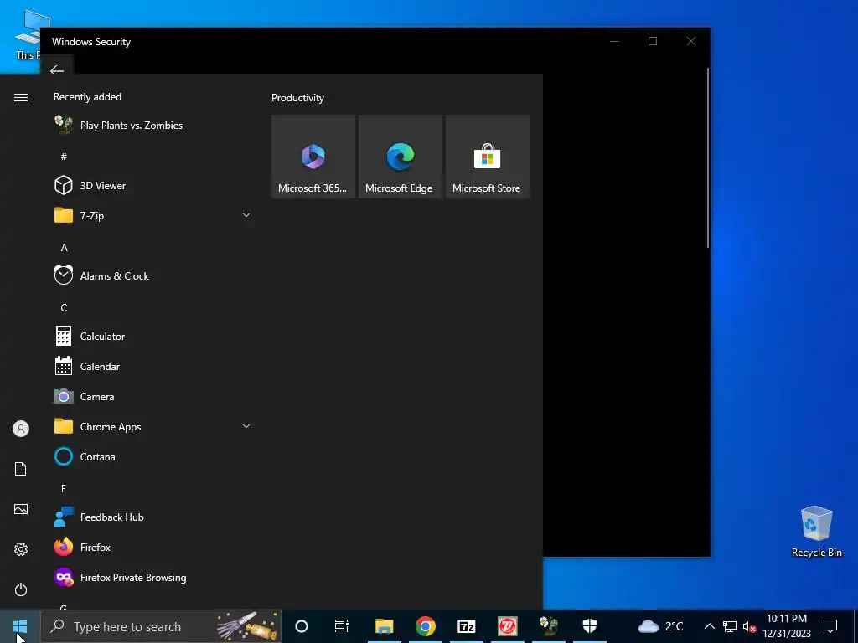Expand the 7-Zip folder chevron
Image resolution: width=858 pixels, height=643 pixels.
(246, 215)
